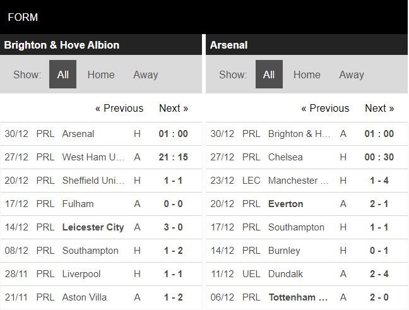The width and height of the screenshot is (409, 310).
Task: Click the Brighton & Hove Albion header
Action: [62, 45]
